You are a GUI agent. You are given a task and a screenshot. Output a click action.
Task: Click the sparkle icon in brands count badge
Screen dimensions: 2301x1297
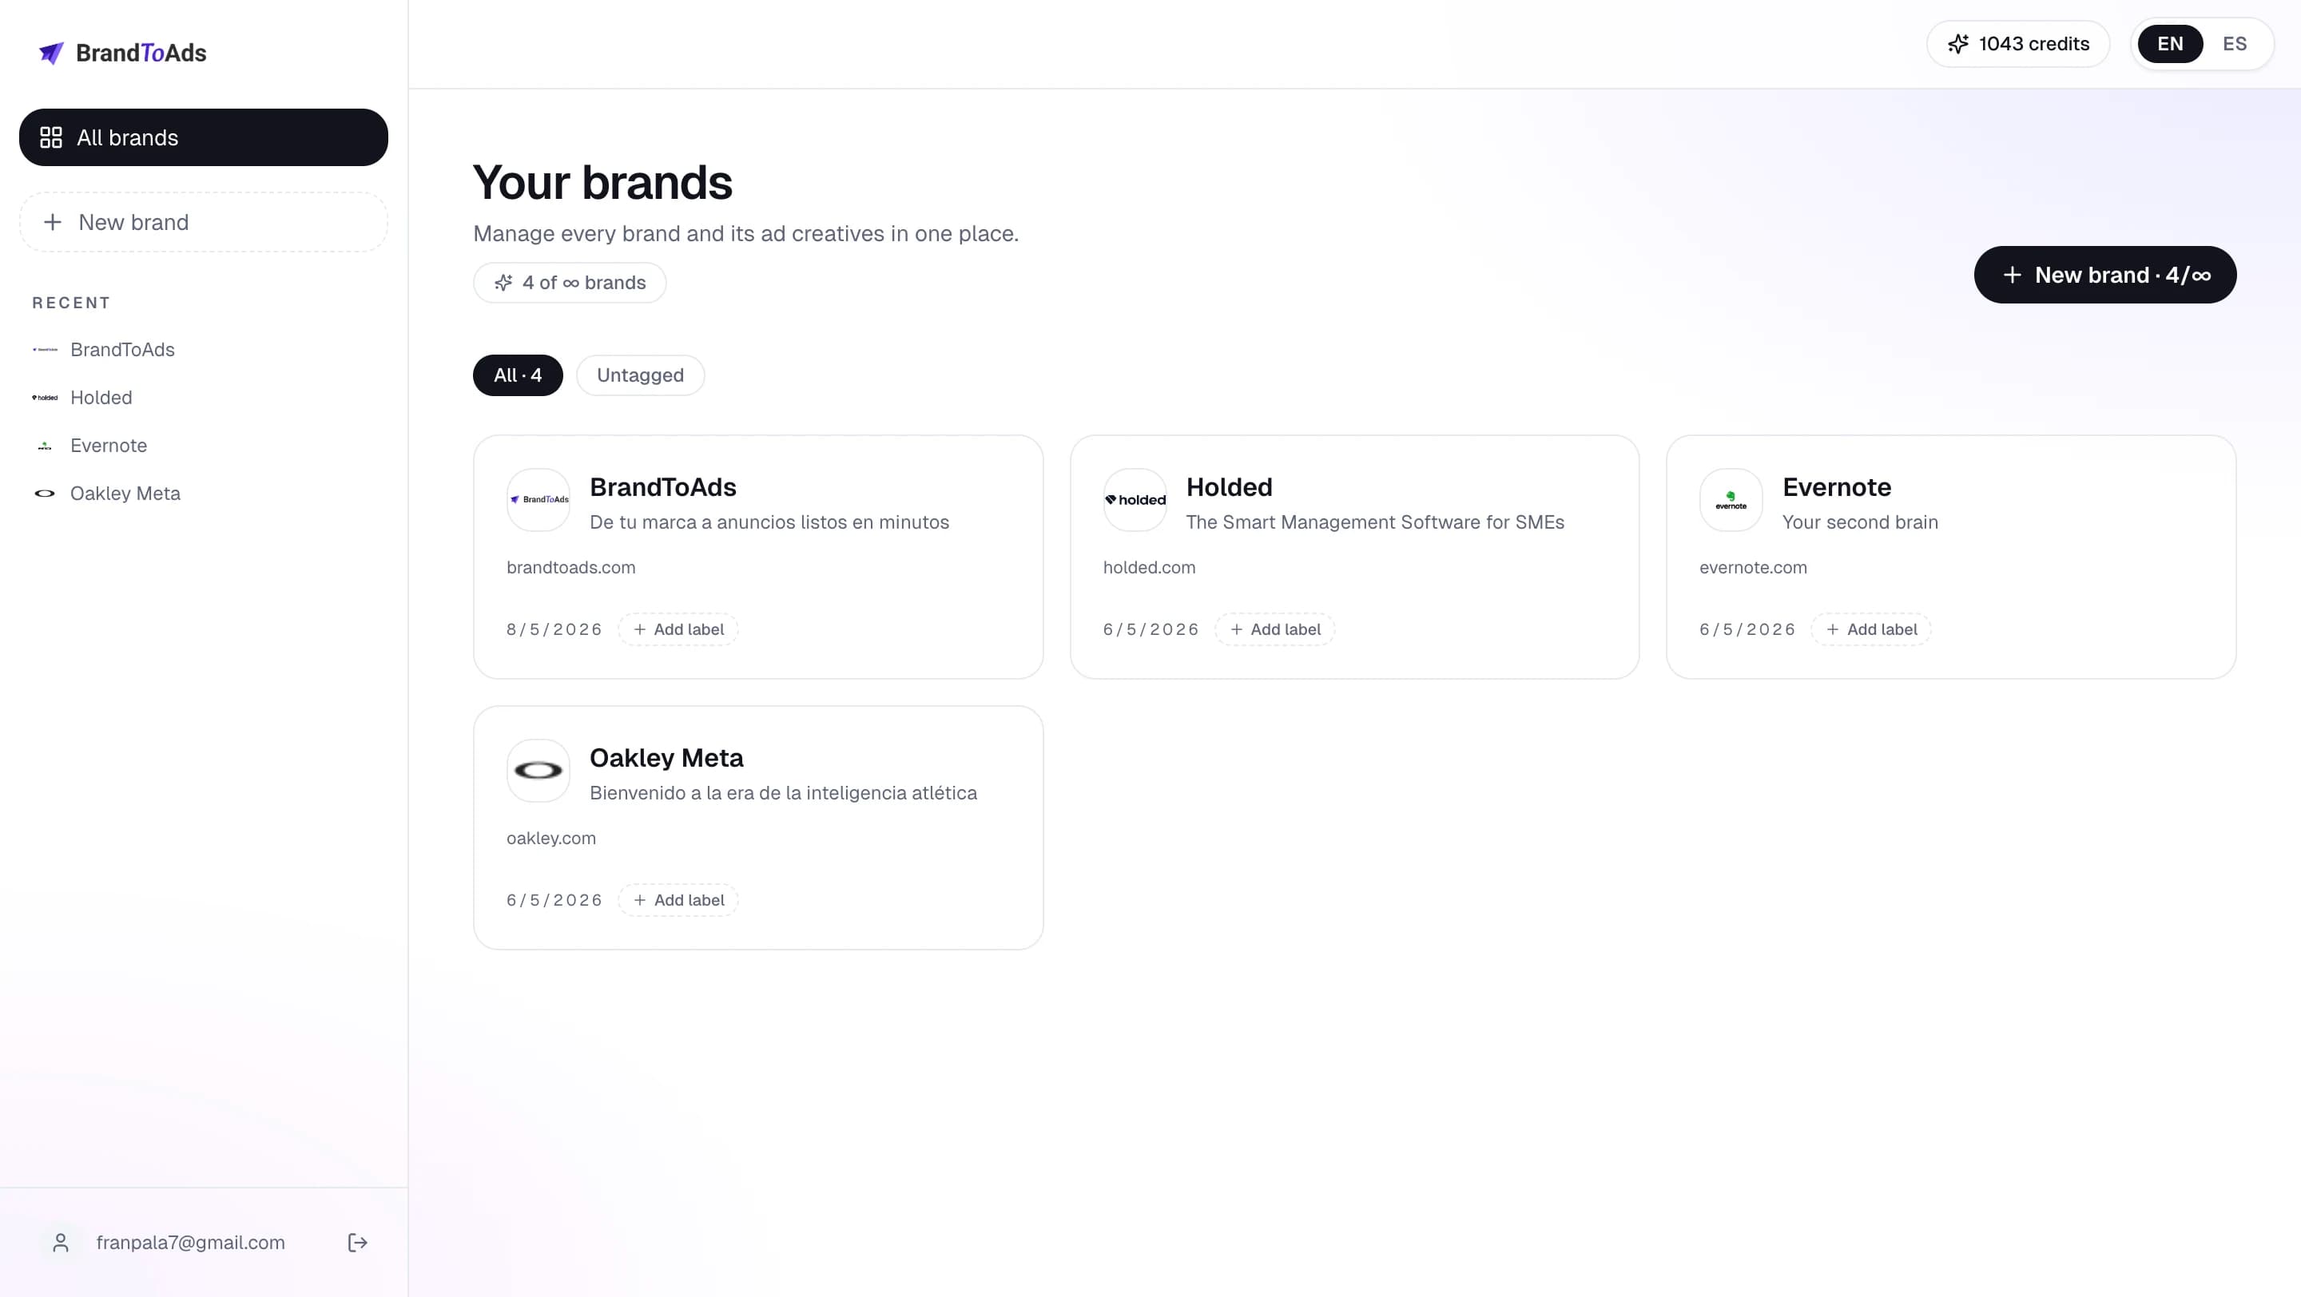coord(504,283)
